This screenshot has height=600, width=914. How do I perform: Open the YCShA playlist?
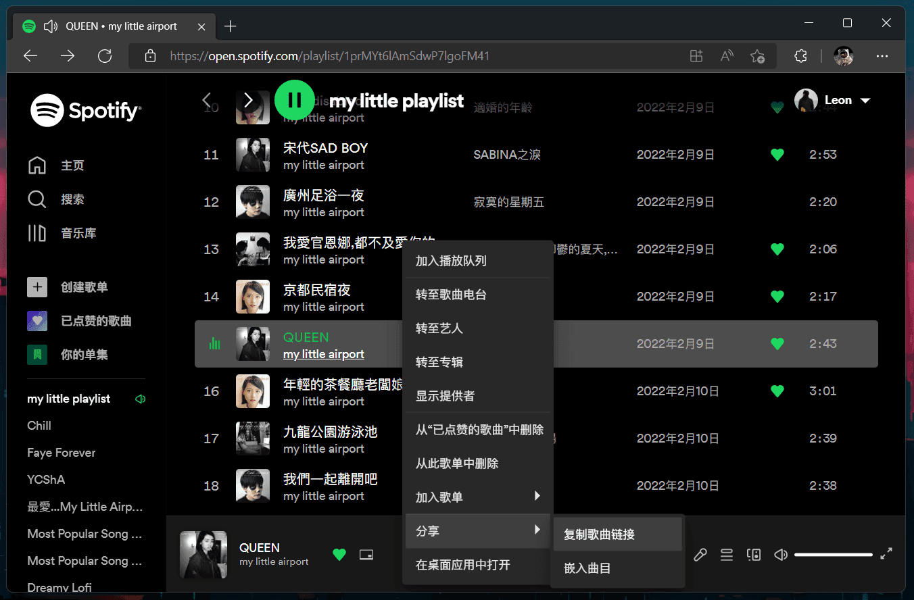click(x=46, y=480)
